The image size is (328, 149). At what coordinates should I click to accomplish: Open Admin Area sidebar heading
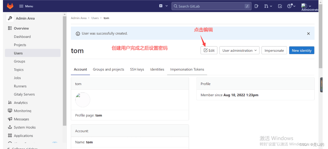click(25, 18)
